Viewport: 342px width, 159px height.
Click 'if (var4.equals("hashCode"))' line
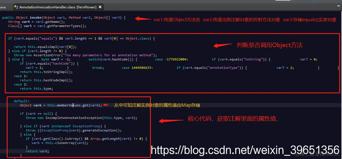pos(49,63)
